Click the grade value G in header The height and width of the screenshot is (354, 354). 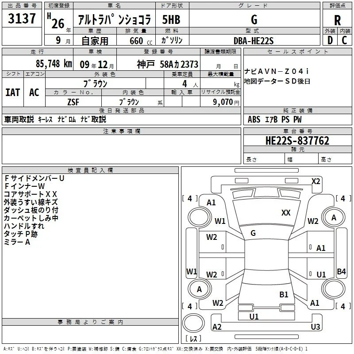(254, 19)
